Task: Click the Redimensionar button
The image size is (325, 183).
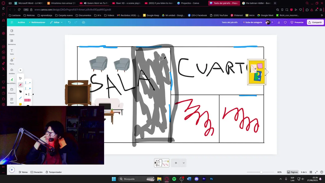Action: click(37, 22)
